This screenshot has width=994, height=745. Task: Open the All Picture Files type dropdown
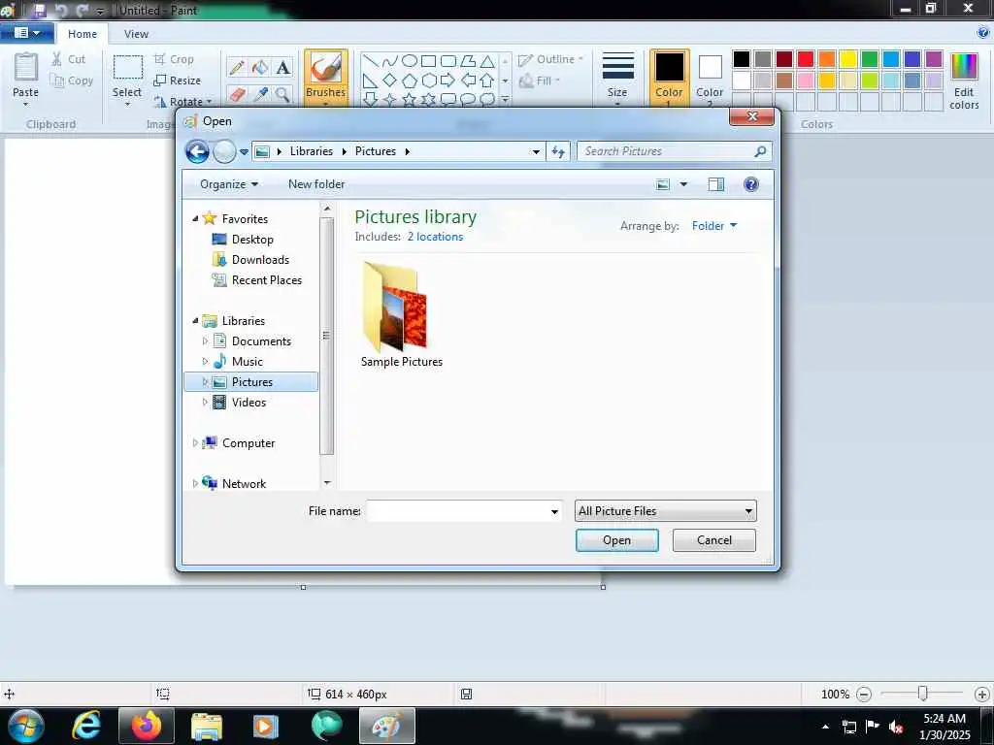(x=666, y=510)
